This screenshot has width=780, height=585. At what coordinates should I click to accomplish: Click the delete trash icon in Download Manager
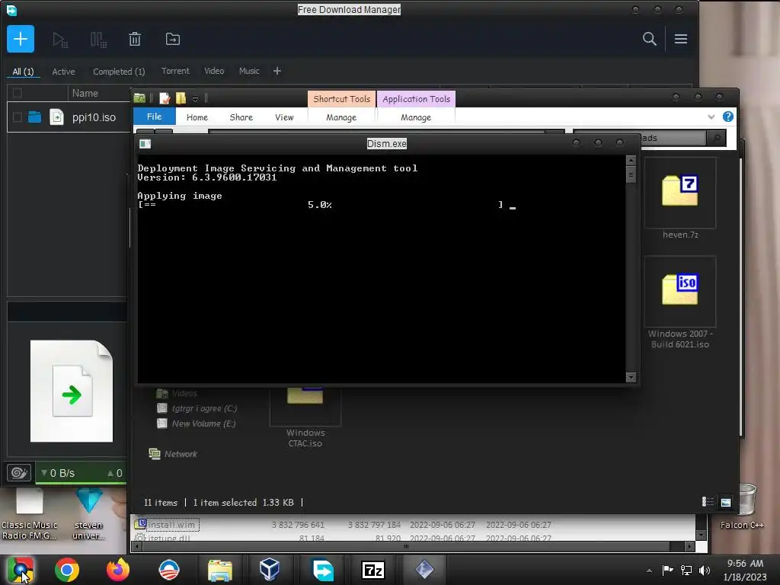click(x=135, y=39)
